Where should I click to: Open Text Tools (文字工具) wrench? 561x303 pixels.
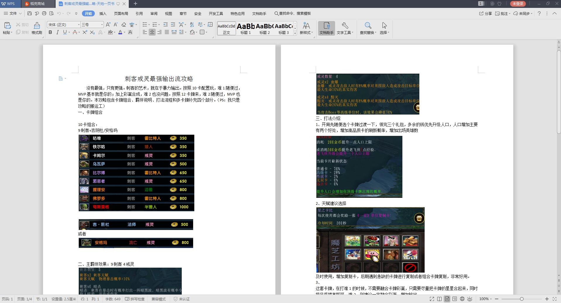[345, 28]
